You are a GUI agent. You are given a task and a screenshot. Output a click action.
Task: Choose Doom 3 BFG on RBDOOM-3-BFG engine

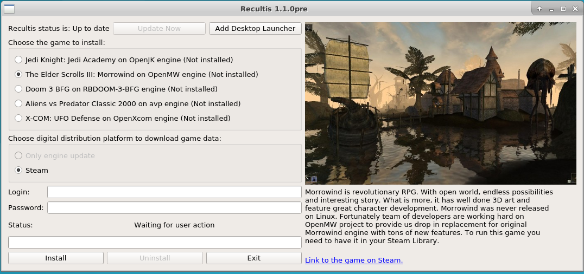(116, 89)
